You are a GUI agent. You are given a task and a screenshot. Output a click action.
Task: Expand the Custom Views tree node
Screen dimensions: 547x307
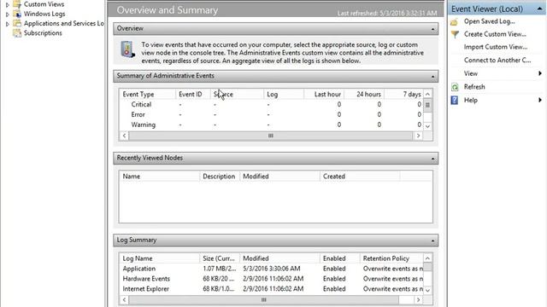(x=8, y=5)
